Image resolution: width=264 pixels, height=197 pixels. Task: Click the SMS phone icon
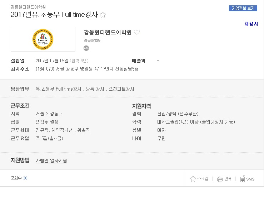[243, 179]
